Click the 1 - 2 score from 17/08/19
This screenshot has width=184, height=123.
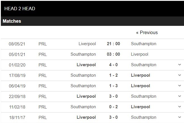pos(113,75)
